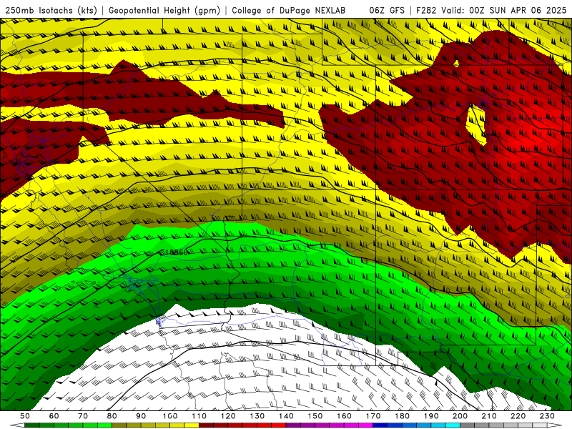Click the '130' colorbar tick label
The width and height of the screenshot is (572, 429).
257,416
